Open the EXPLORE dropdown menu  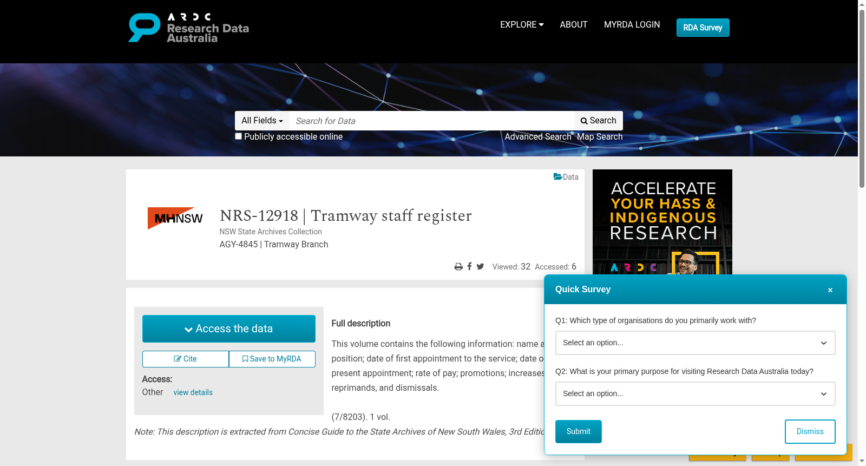(522, 25)
